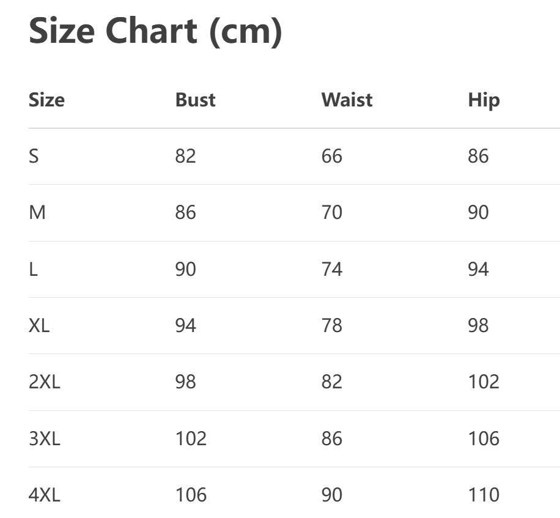Click the hip value 110 for 4XL
This screenshot has width=560, height=518.
(484, 495)
